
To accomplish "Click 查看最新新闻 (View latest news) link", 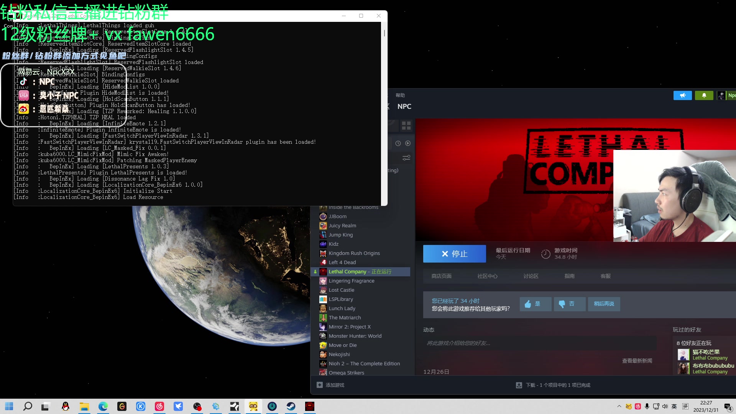I will 637,361.
